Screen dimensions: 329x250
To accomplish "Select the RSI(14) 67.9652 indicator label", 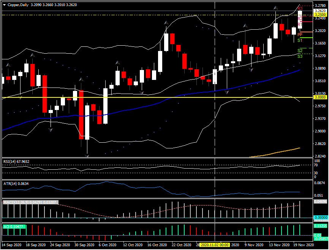I will pyautogui.click(x=17, y=161).
